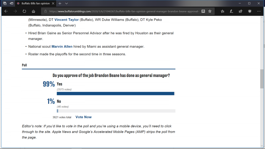
Task: Open a new tab
Action: pyautogui.click(x=60, y=3)
